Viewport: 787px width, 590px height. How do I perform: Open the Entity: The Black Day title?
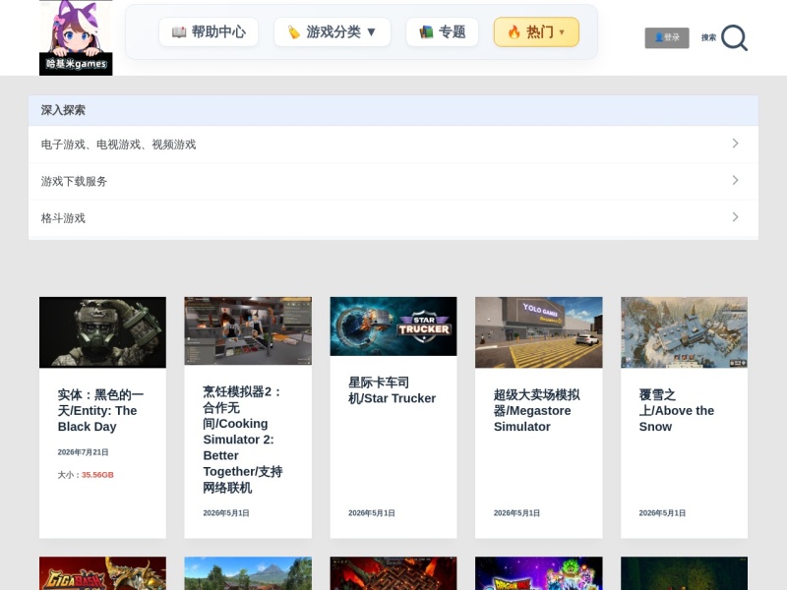pyautogui.click(x=100, y=410)
